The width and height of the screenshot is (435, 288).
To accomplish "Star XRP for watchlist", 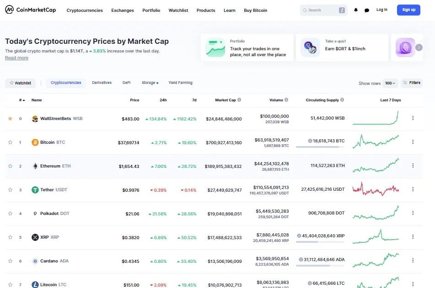I will point(10,237).
